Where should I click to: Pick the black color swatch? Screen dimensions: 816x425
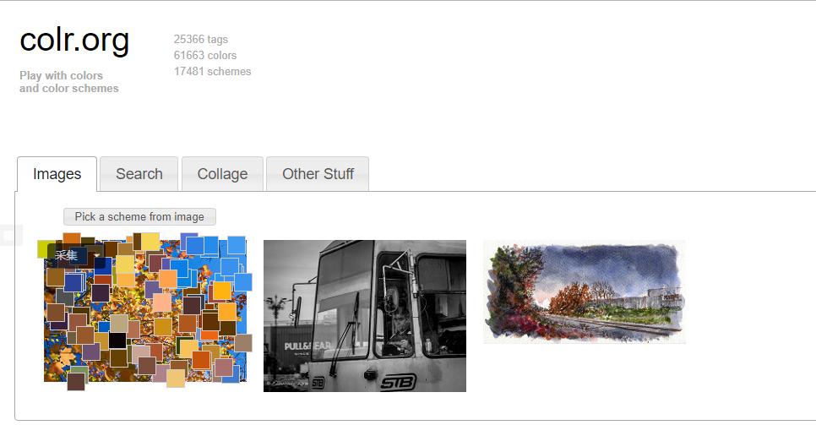[117, 341]
